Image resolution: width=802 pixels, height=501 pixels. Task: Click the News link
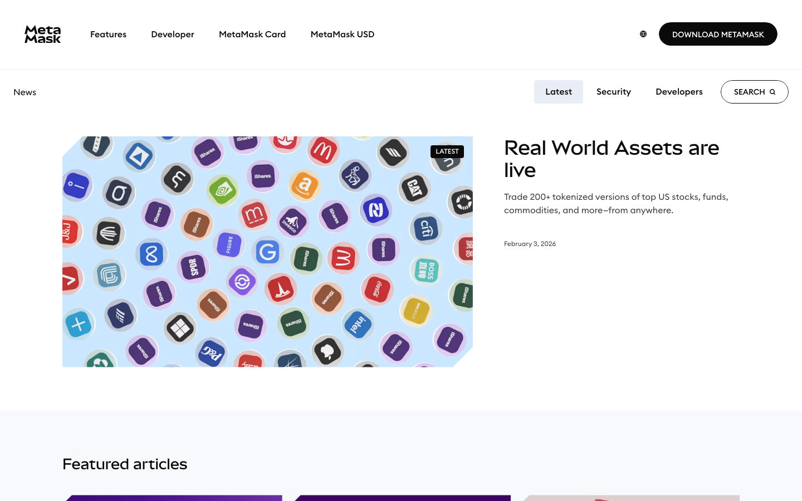point(25,92)
